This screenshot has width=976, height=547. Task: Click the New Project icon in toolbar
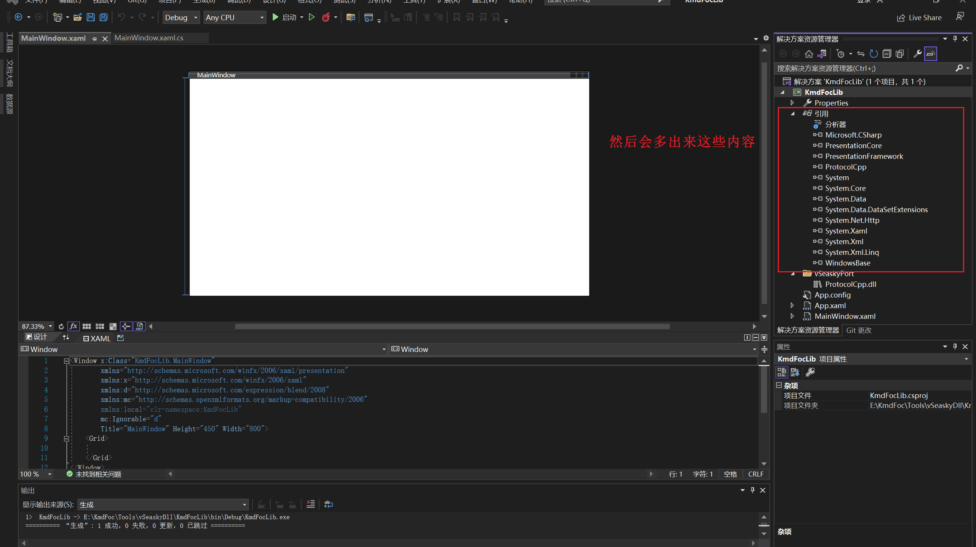tap(57, 17)
